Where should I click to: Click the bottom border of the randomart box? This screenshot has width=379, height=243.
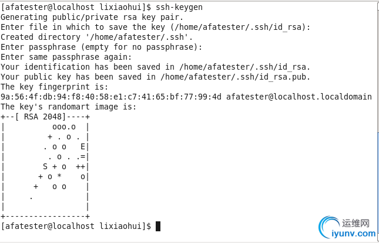45,216
